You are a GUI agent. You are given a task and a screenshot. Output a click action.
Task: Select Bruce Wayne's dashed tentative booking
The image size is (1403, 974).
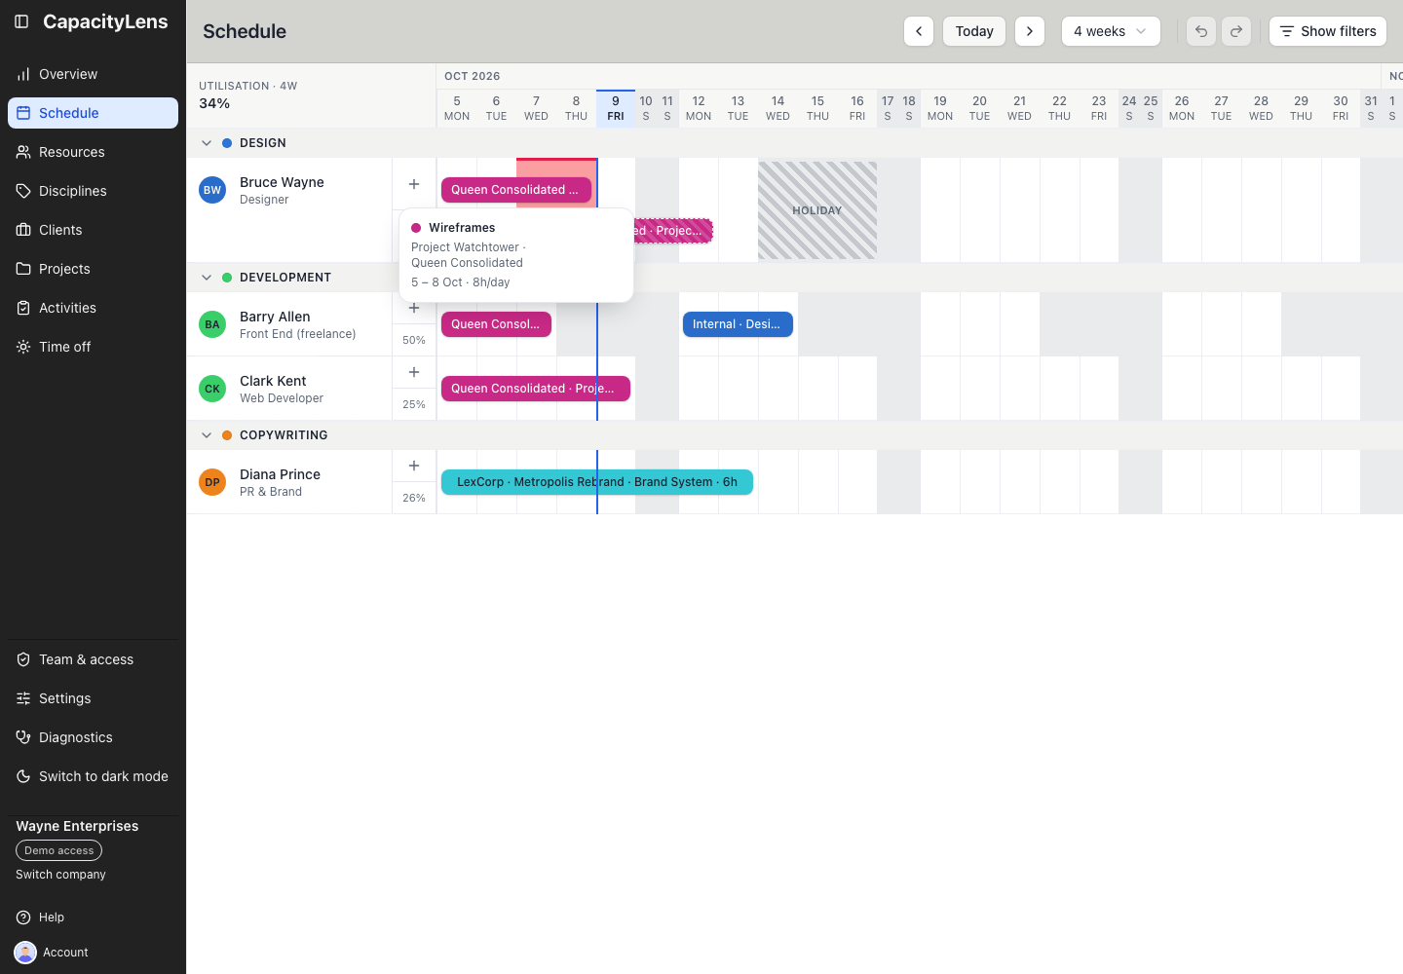coord(673,231)
